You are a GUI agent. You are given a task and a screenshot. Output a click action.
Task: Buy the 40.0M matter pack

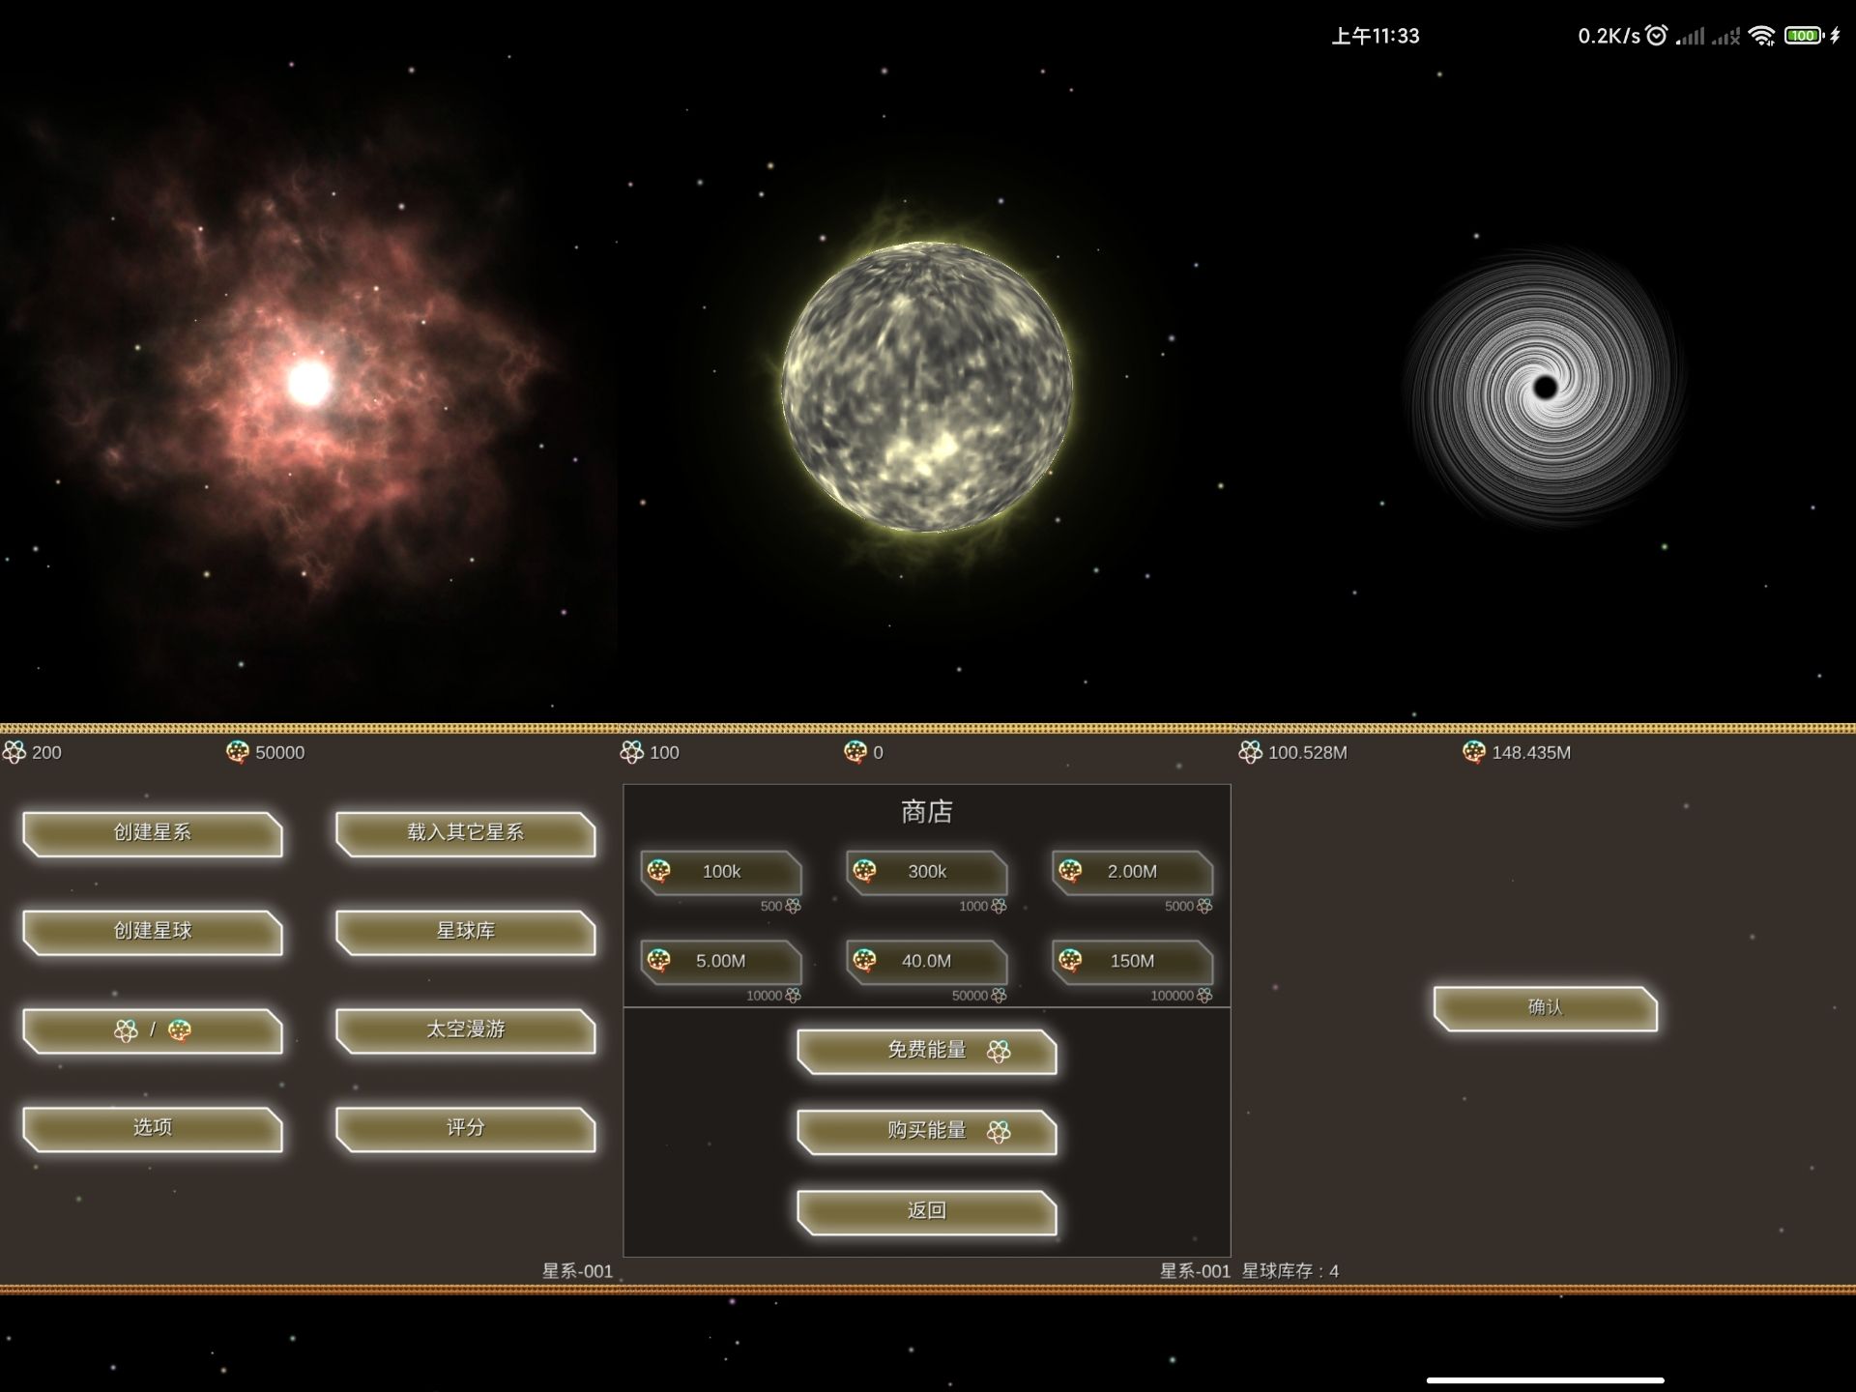927,962
